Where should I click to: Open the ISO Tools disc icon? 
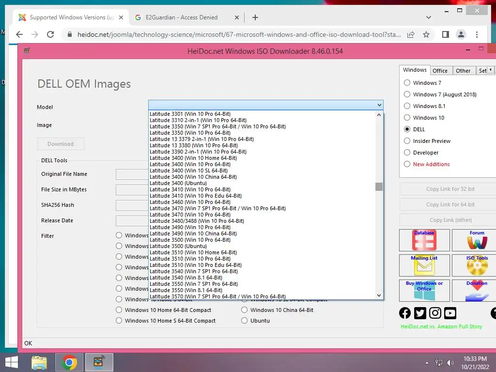click(x=476, y=265)
